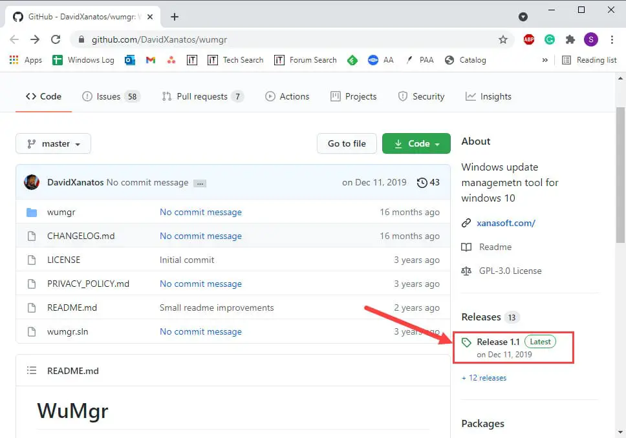This screenshot has width=626, height=438.
Task: Open the PAA bookmark
Action: (420, 60)
